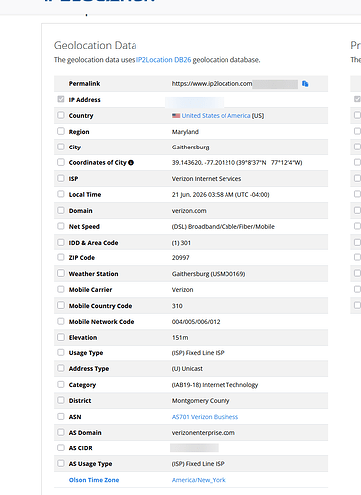Viewport: 361px width, 495px height.
Task: Tick the AS Domain checkbox
Action: tap(61, 432)
